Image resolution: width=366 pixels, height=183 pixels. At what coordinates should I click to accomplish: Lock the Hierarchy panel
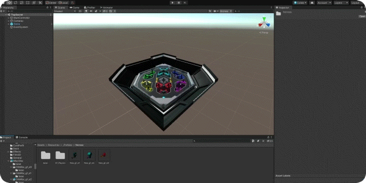point(48,8)
